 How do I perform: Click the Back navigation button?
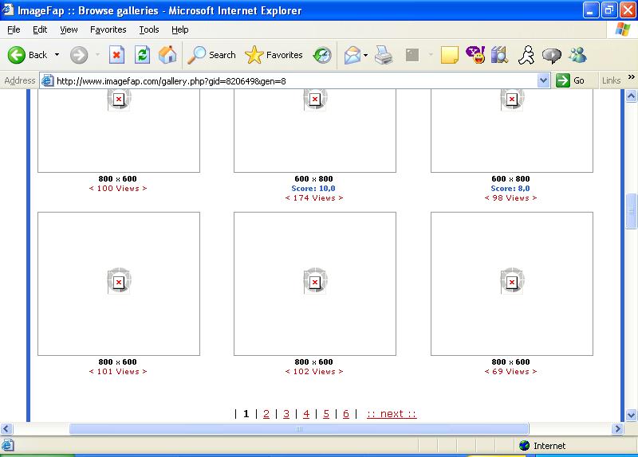(28, 55)
